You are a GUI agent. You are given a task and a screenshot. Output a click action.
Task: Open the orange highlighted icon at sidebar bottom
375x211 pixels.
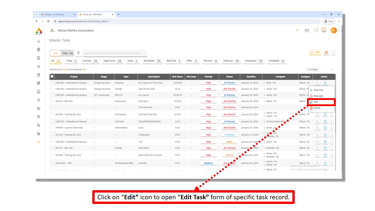39,142
